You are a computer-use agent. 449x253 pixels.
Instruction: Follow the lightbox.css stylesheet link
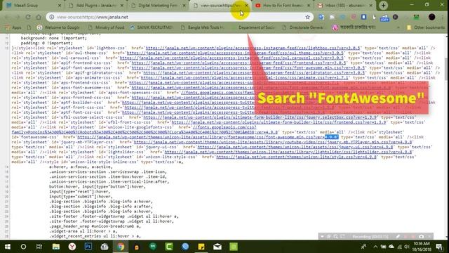[253, 48]
